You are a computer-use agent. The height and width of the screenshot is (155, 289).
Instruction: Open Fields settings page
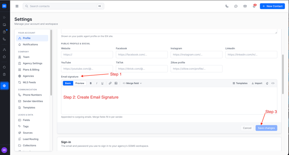32,120
